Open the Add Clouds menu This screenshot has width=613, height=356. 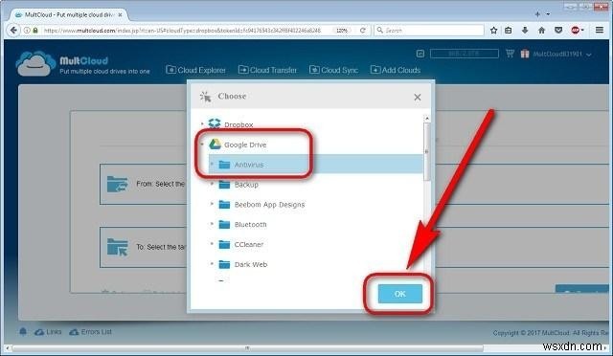pos(396,70)
